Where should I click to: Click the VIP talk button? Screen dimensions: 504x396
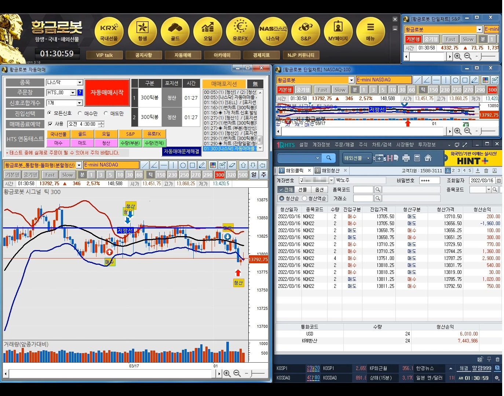pyautogui.click(x=105, y=55)
